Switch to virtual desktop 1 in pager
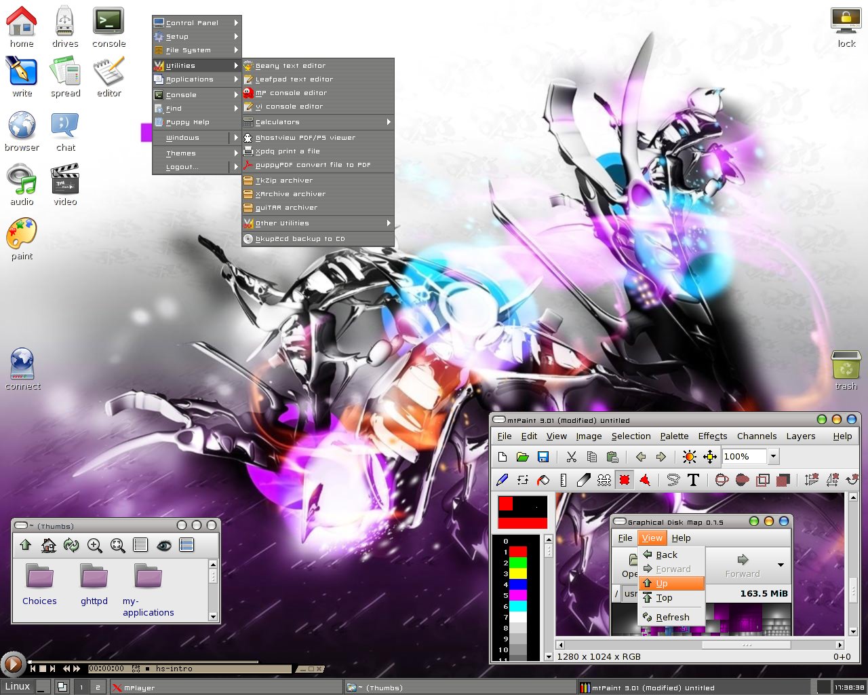This screenshot has width=868, height=695. pos(81,688)
